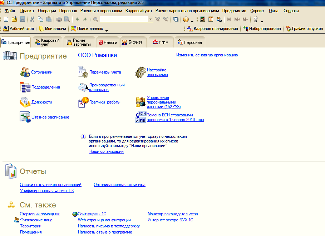Click the Cut scissors icon
The image size is (325, 236).
click(x=32, y=19)
